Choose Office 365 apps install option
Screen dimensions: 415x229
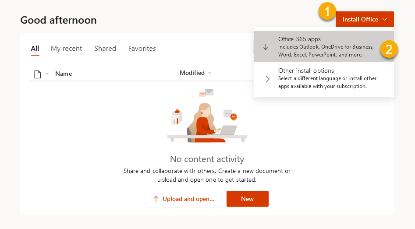[x=324, y=46]
